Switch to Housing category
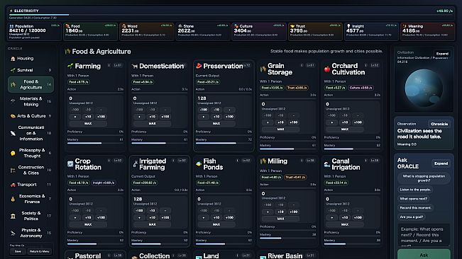 coord(31,59)
